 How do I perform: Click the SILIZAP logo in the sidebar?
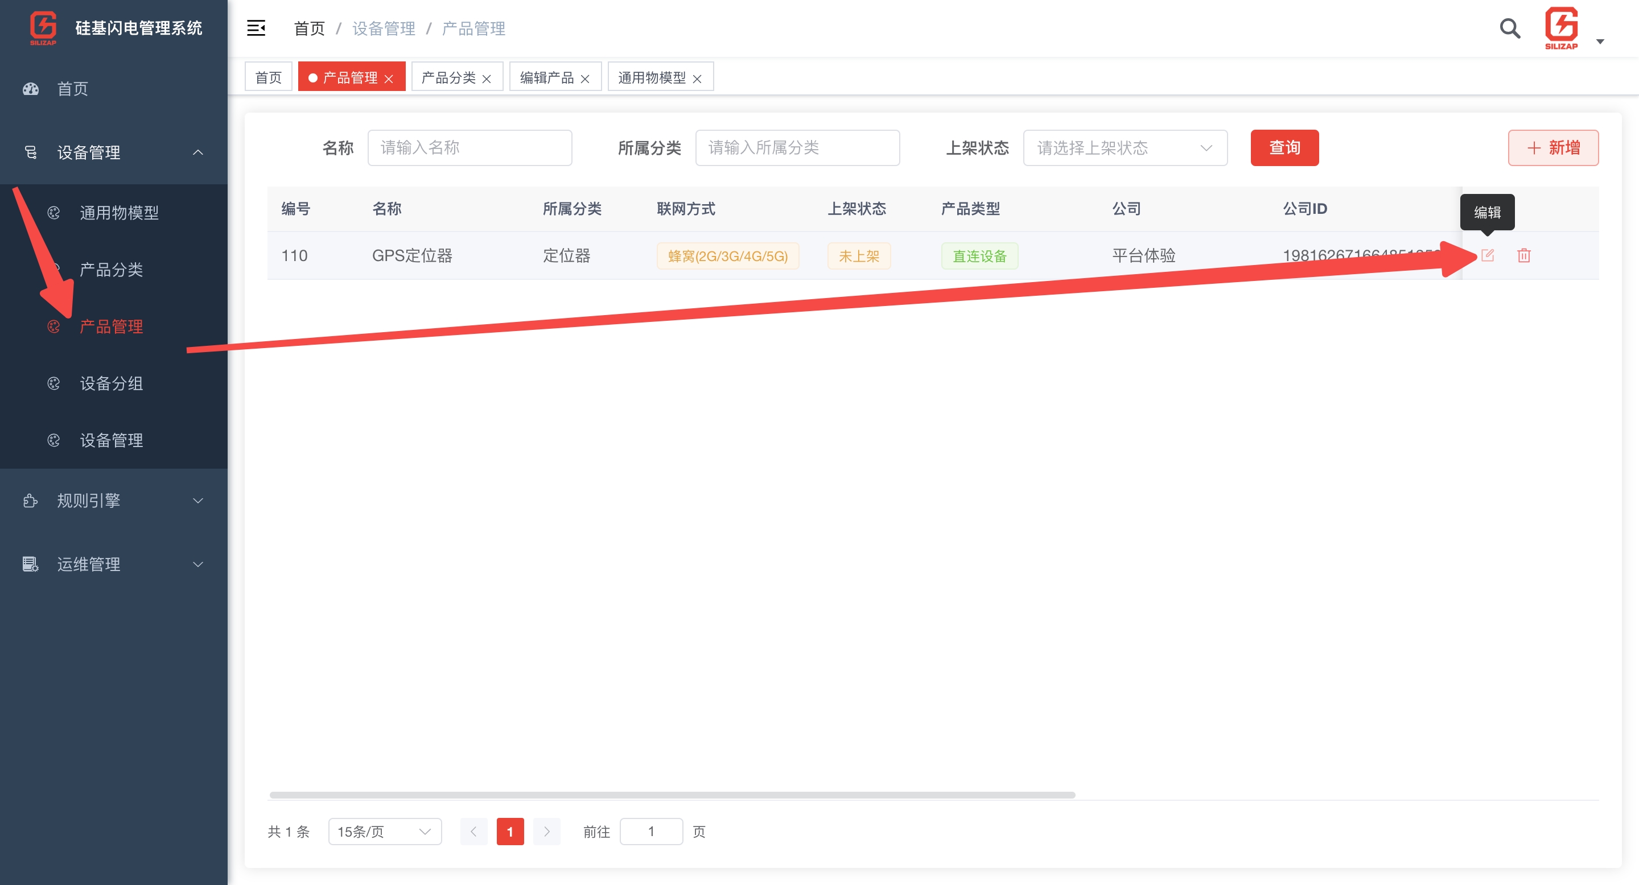tap(42, 28)
